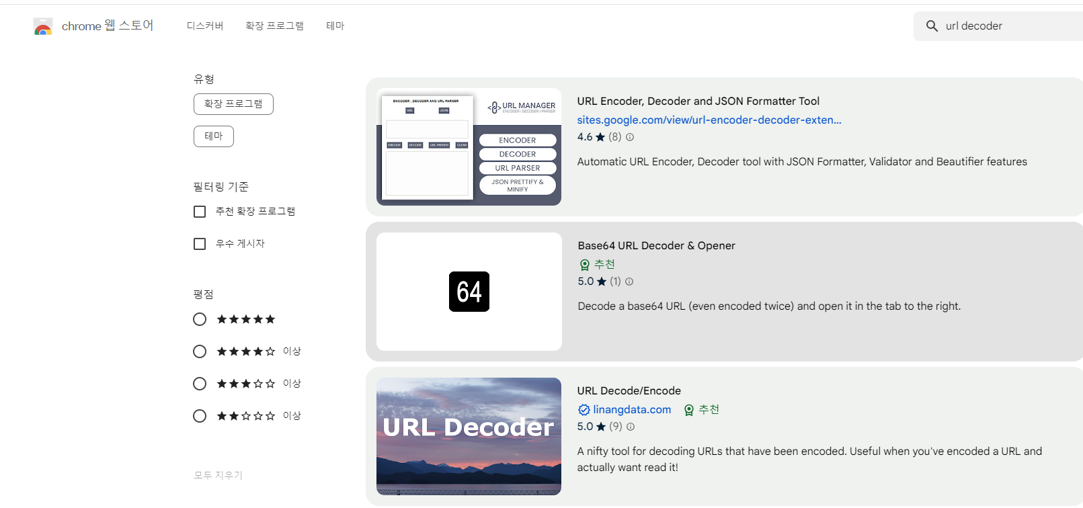The width and height of the screenshot is (1083, 508).
Task: Click the url decoder search field
Action: (998, 26)
